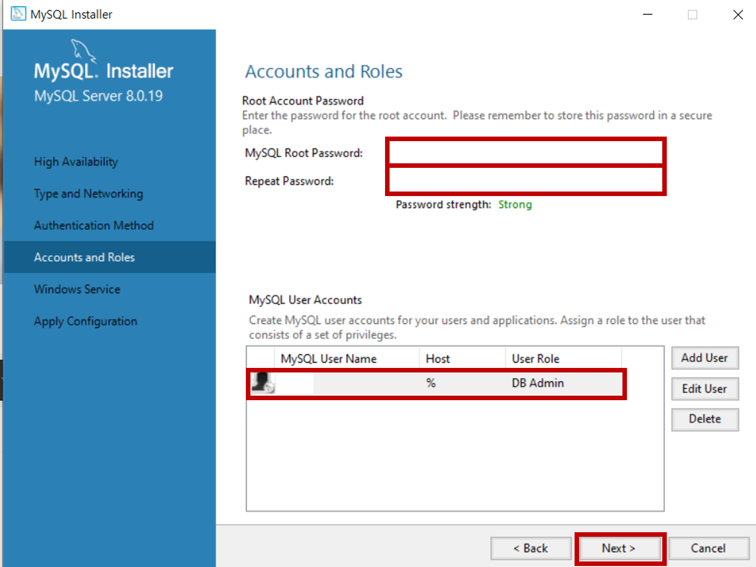Click the Host column header
Screen dimensions: 756x567
tap(462, 358)
